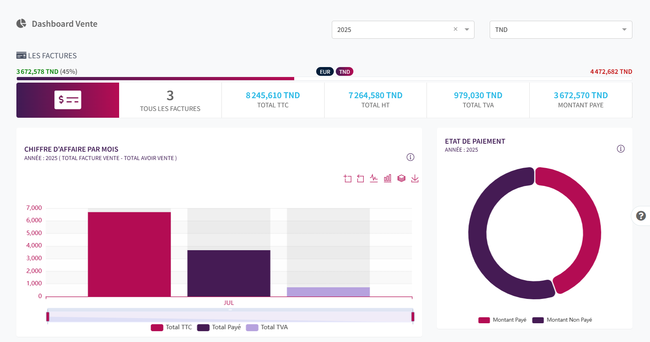Click the floating help question mark button
650x342 pixels.
641,216
